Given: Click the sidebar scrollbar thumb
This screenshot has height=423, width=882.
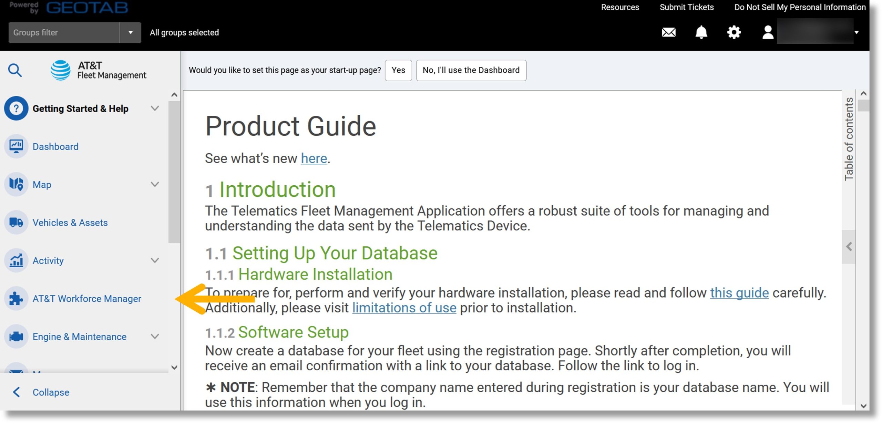Looking at the screenshot, I should (x=174, y=172).
